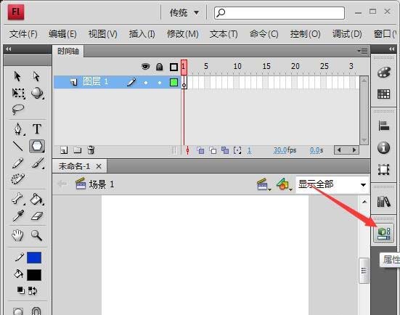
Task: Click the New Layer icon
Action: 64,150
